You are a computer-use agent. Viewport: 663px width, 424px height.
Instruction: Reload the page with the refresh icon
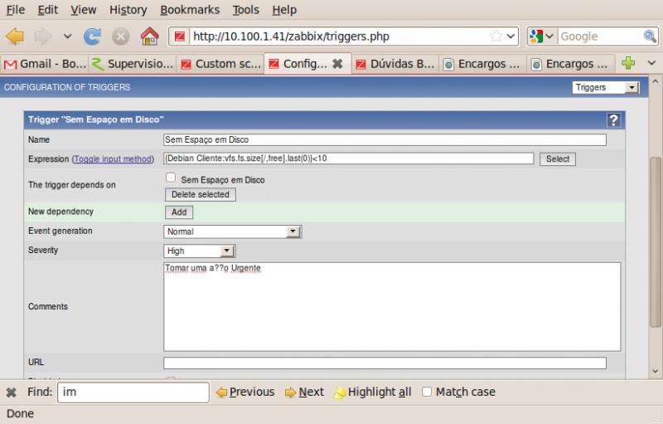click(x=92, y=37)
